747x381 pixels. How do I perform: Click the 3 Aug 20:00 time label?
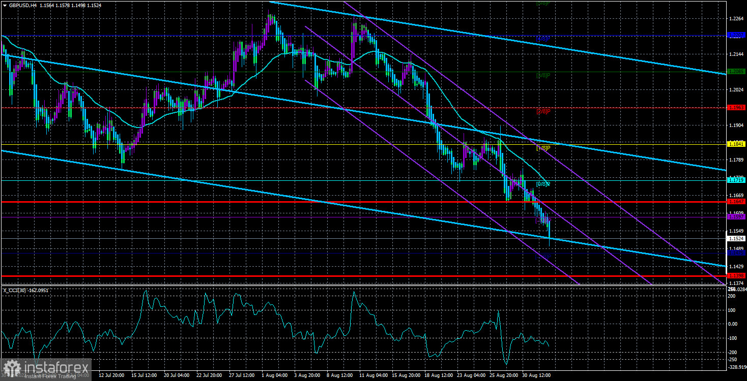click(307, 375)
